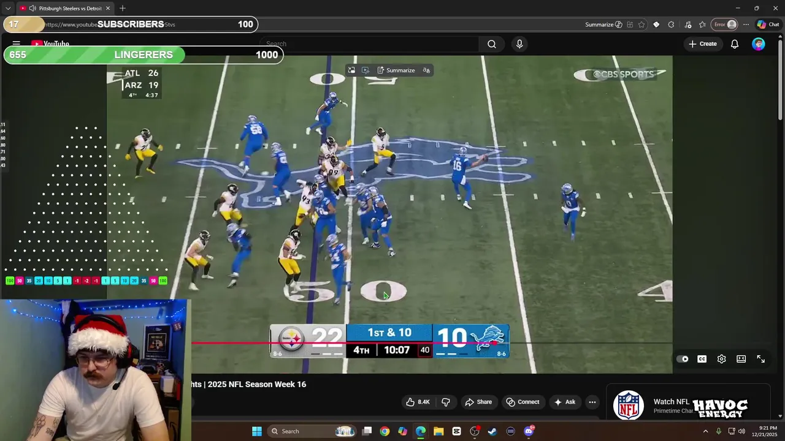The width and height of the screenshot is (785, 441).
Task: Open the video player settings gear
Action: point(722,359)
